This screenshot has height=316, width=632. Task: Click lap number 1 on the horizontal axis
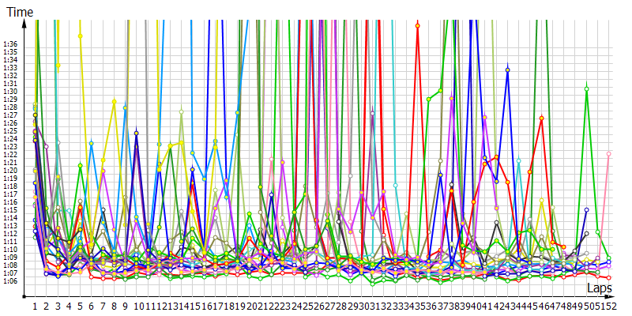click(35, 305)
